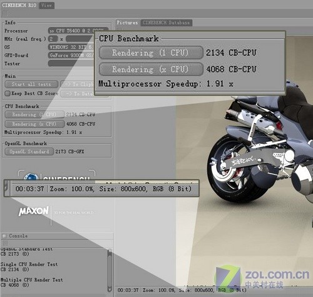Start all benchmark tests
The width and height of the screenshot is (313, 297).
click(31, 84)
